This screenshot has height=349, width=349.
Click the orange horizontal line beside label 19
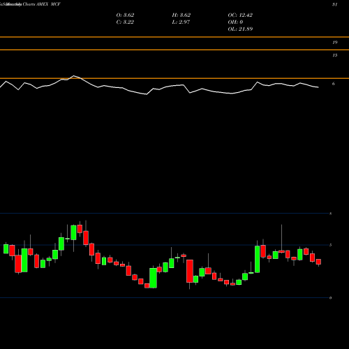[174, 37]
